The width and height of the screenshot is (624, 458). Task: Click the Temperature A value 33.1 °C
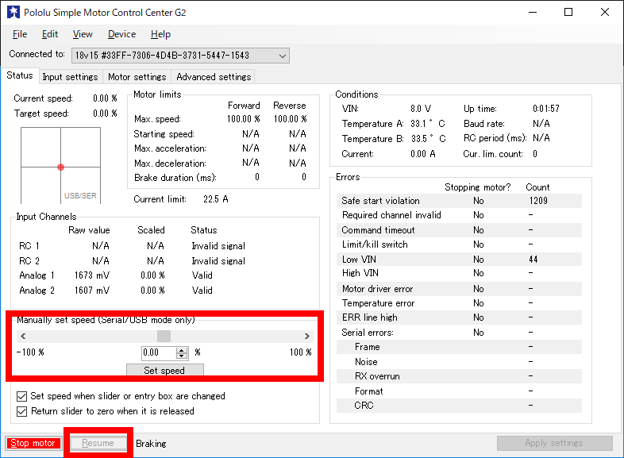[428, 124]
